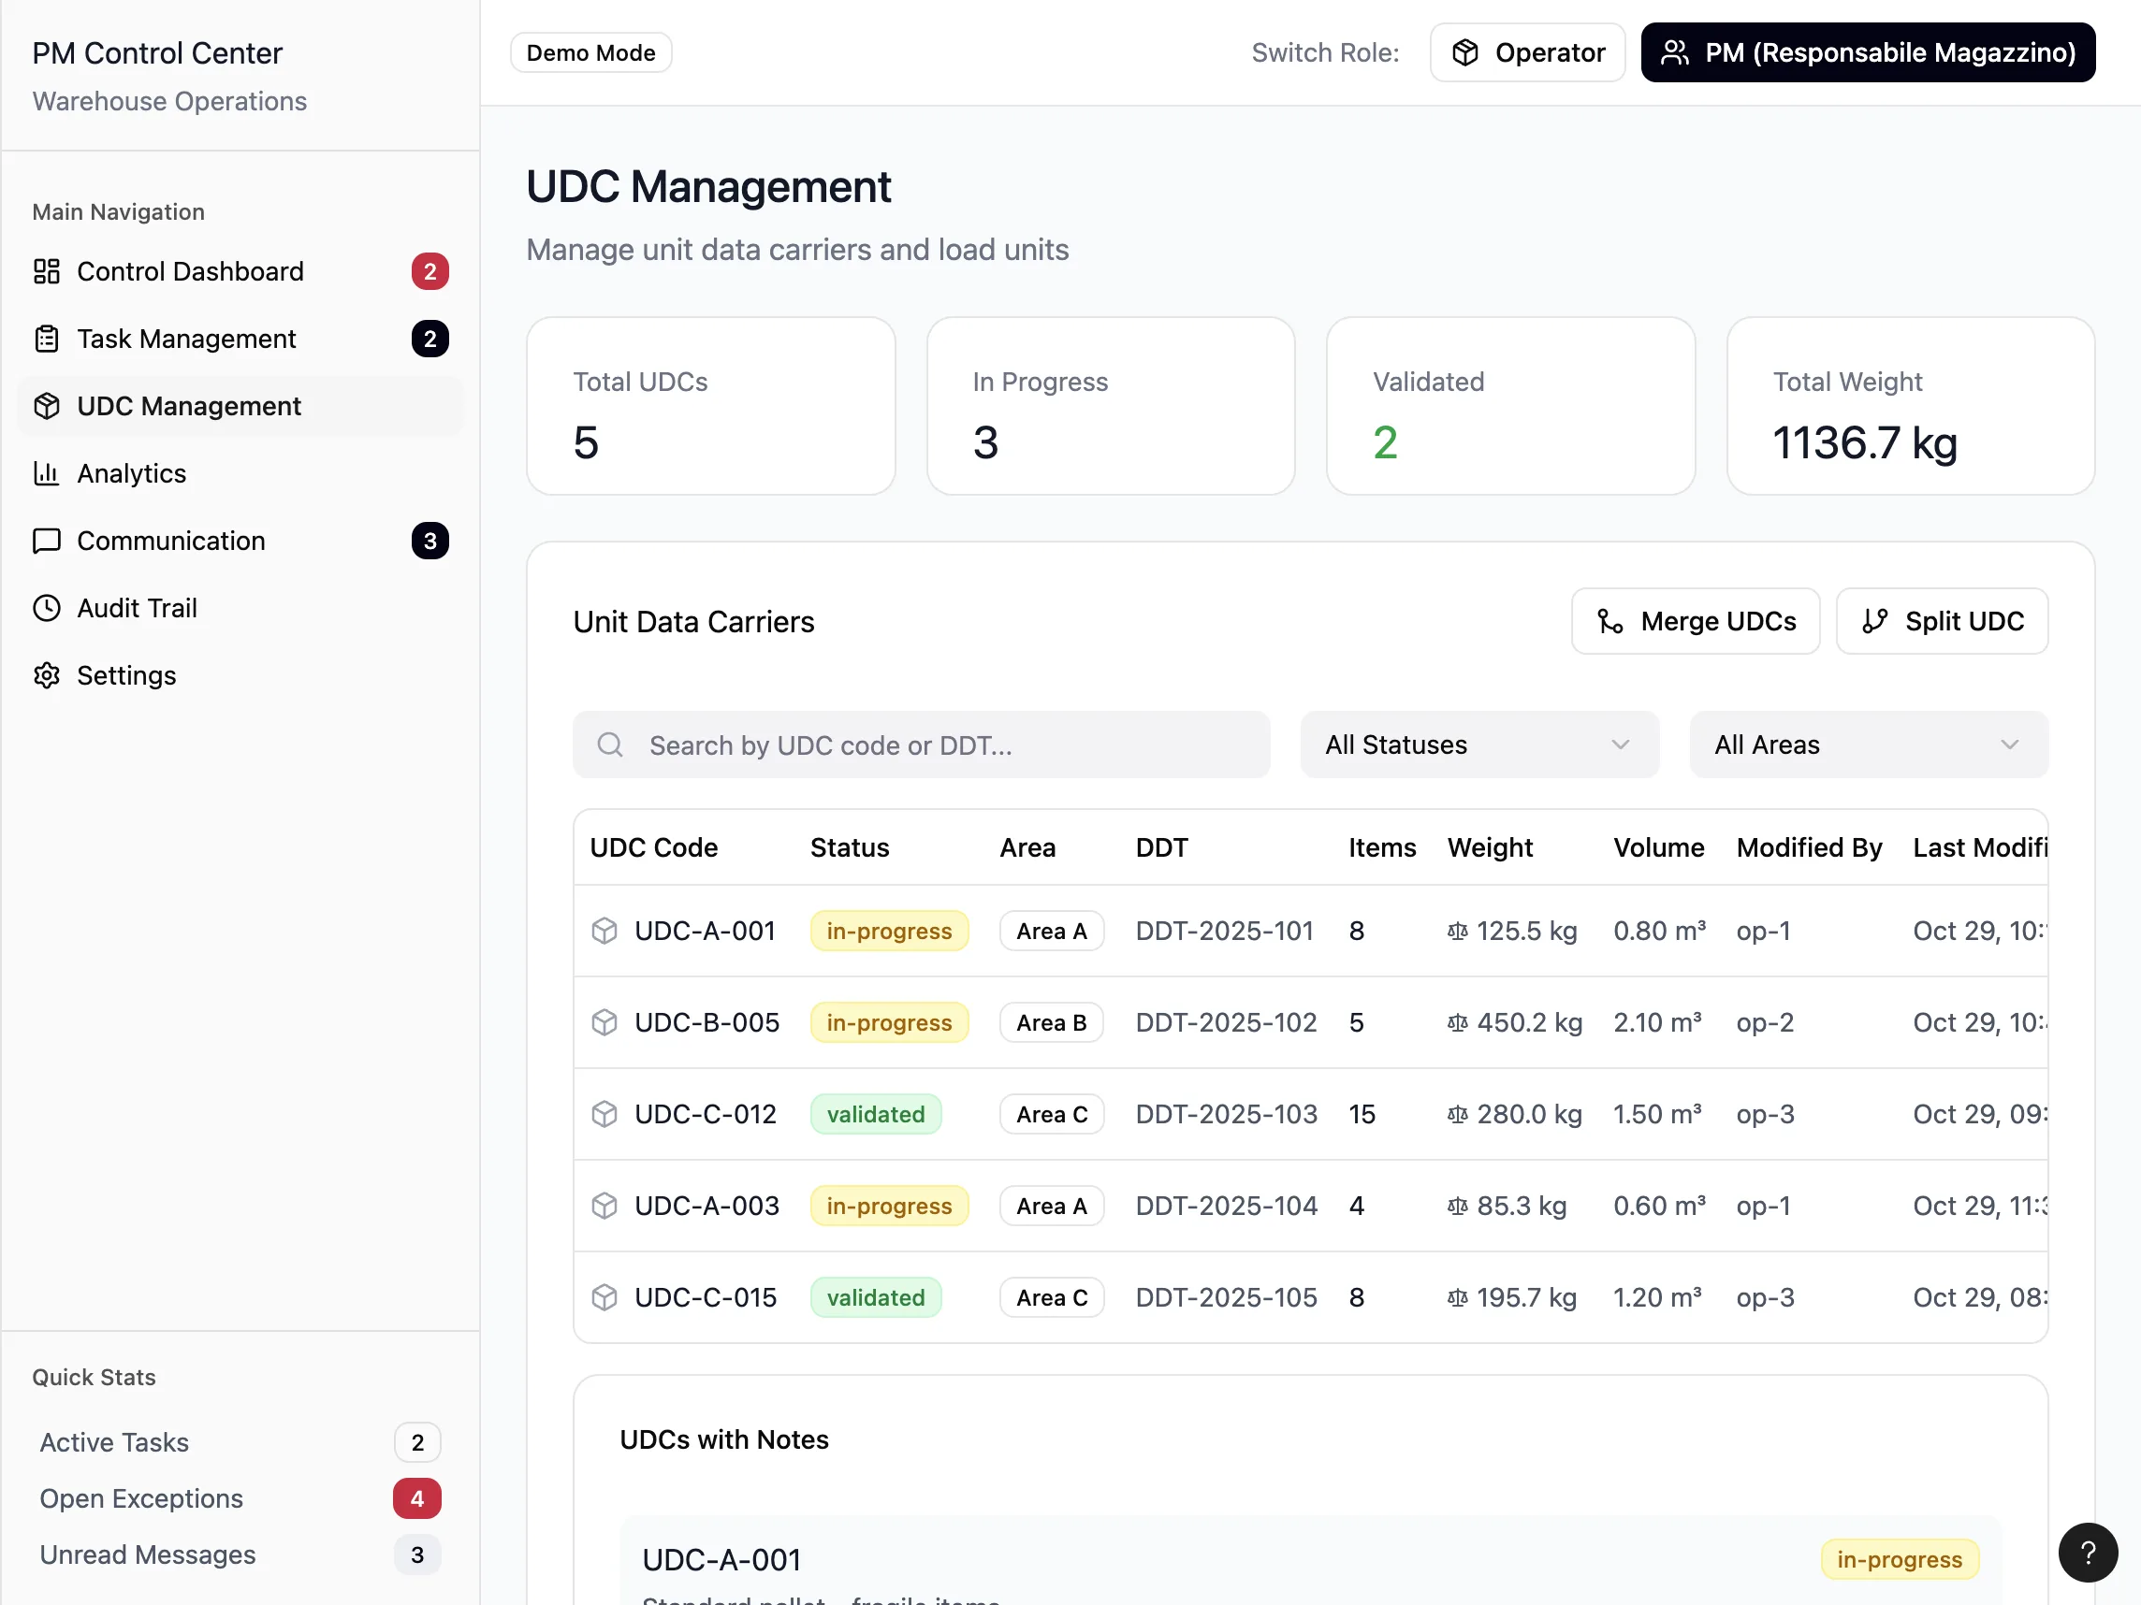Open the All Statuses dropdown
Screen dimensions: 2141x1605
click(x=1478, y=745)
